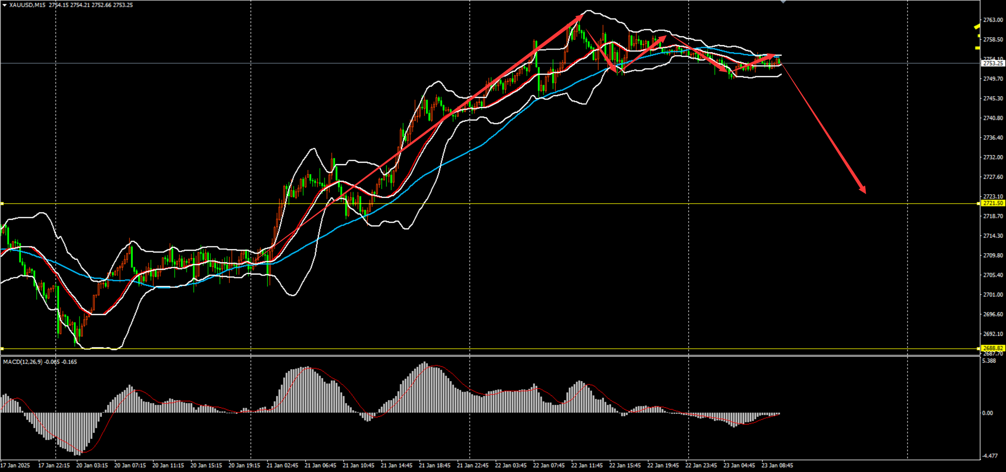The width and height of the screenshot is (1006, 472).
Task: Click the 23 Jan 08:45 time label
Action: pyautogui.click(x=777, y=465)
